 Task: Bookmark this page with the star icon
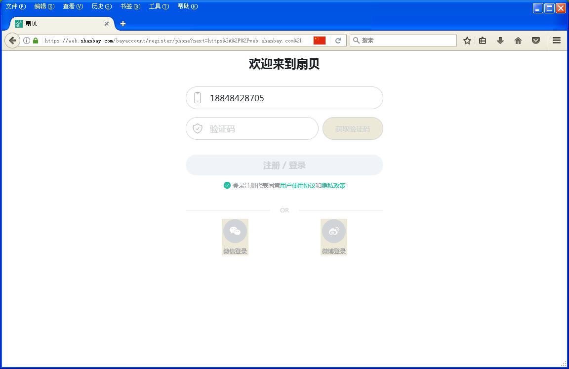point(467,41)
